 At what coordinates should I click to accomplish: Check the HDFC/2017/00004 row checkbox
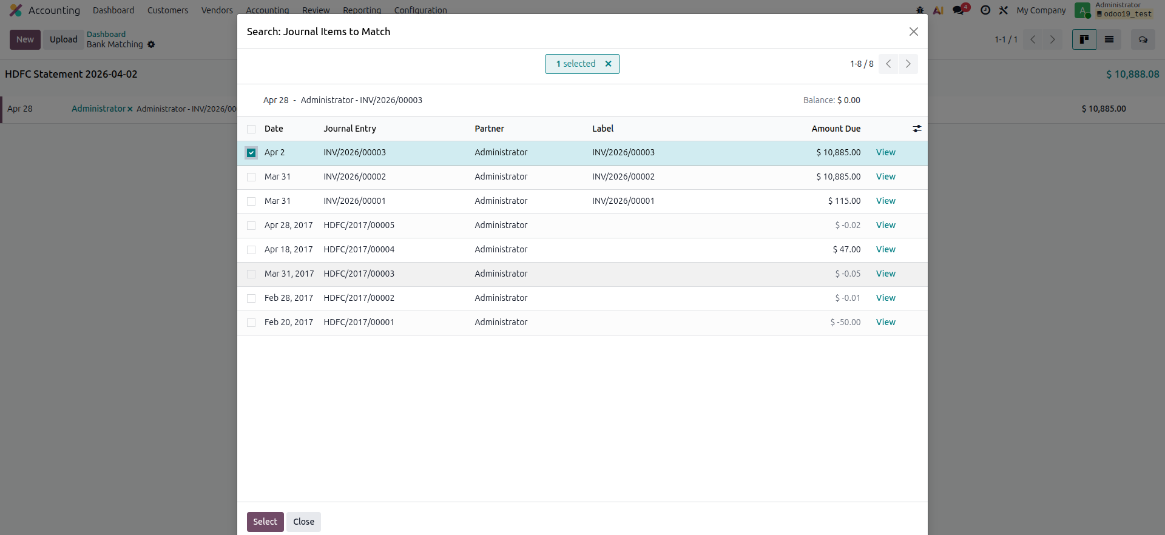(251, 250)
